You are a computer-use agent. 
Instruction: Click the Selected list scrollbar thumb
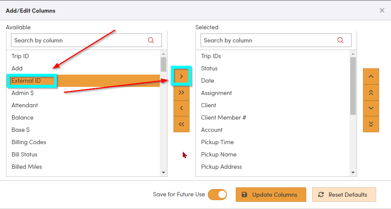coord(353,85)
